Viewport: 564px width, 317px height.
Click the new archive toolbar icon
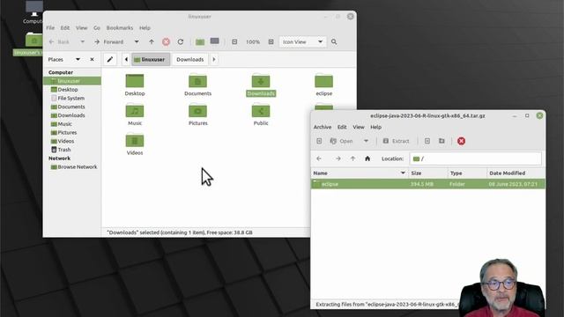click(x=319, y=141)
